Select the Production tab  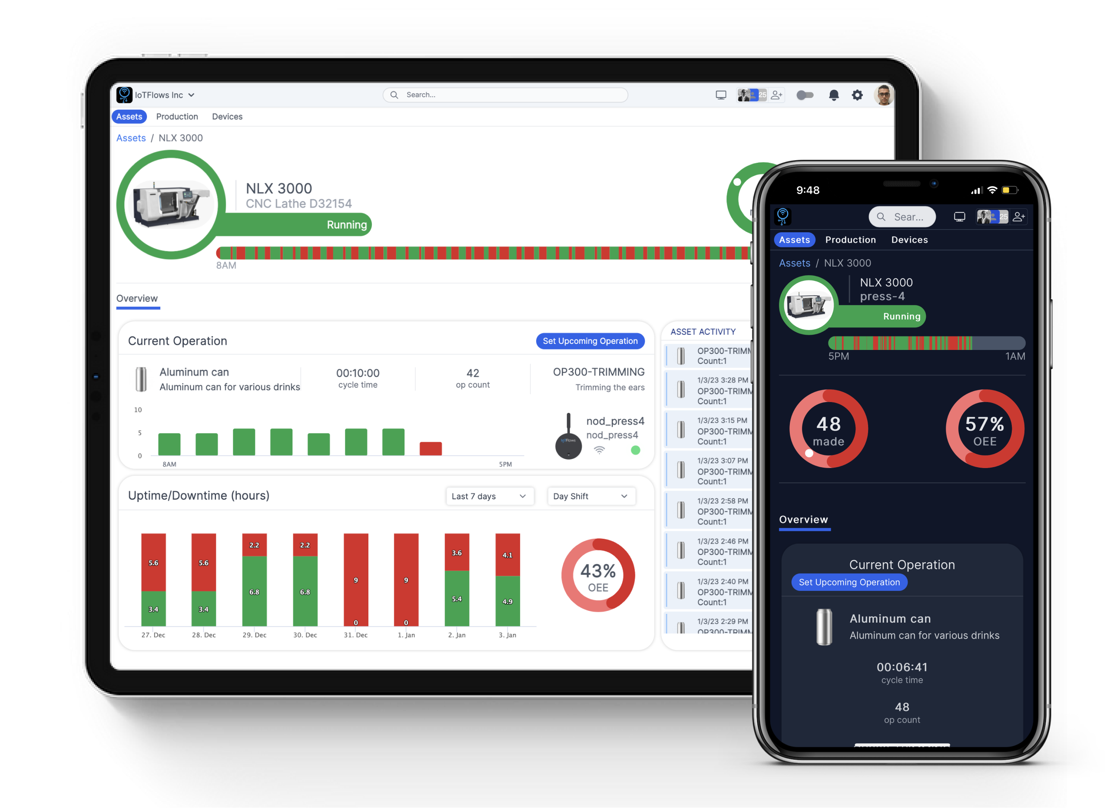coord(177,117)
